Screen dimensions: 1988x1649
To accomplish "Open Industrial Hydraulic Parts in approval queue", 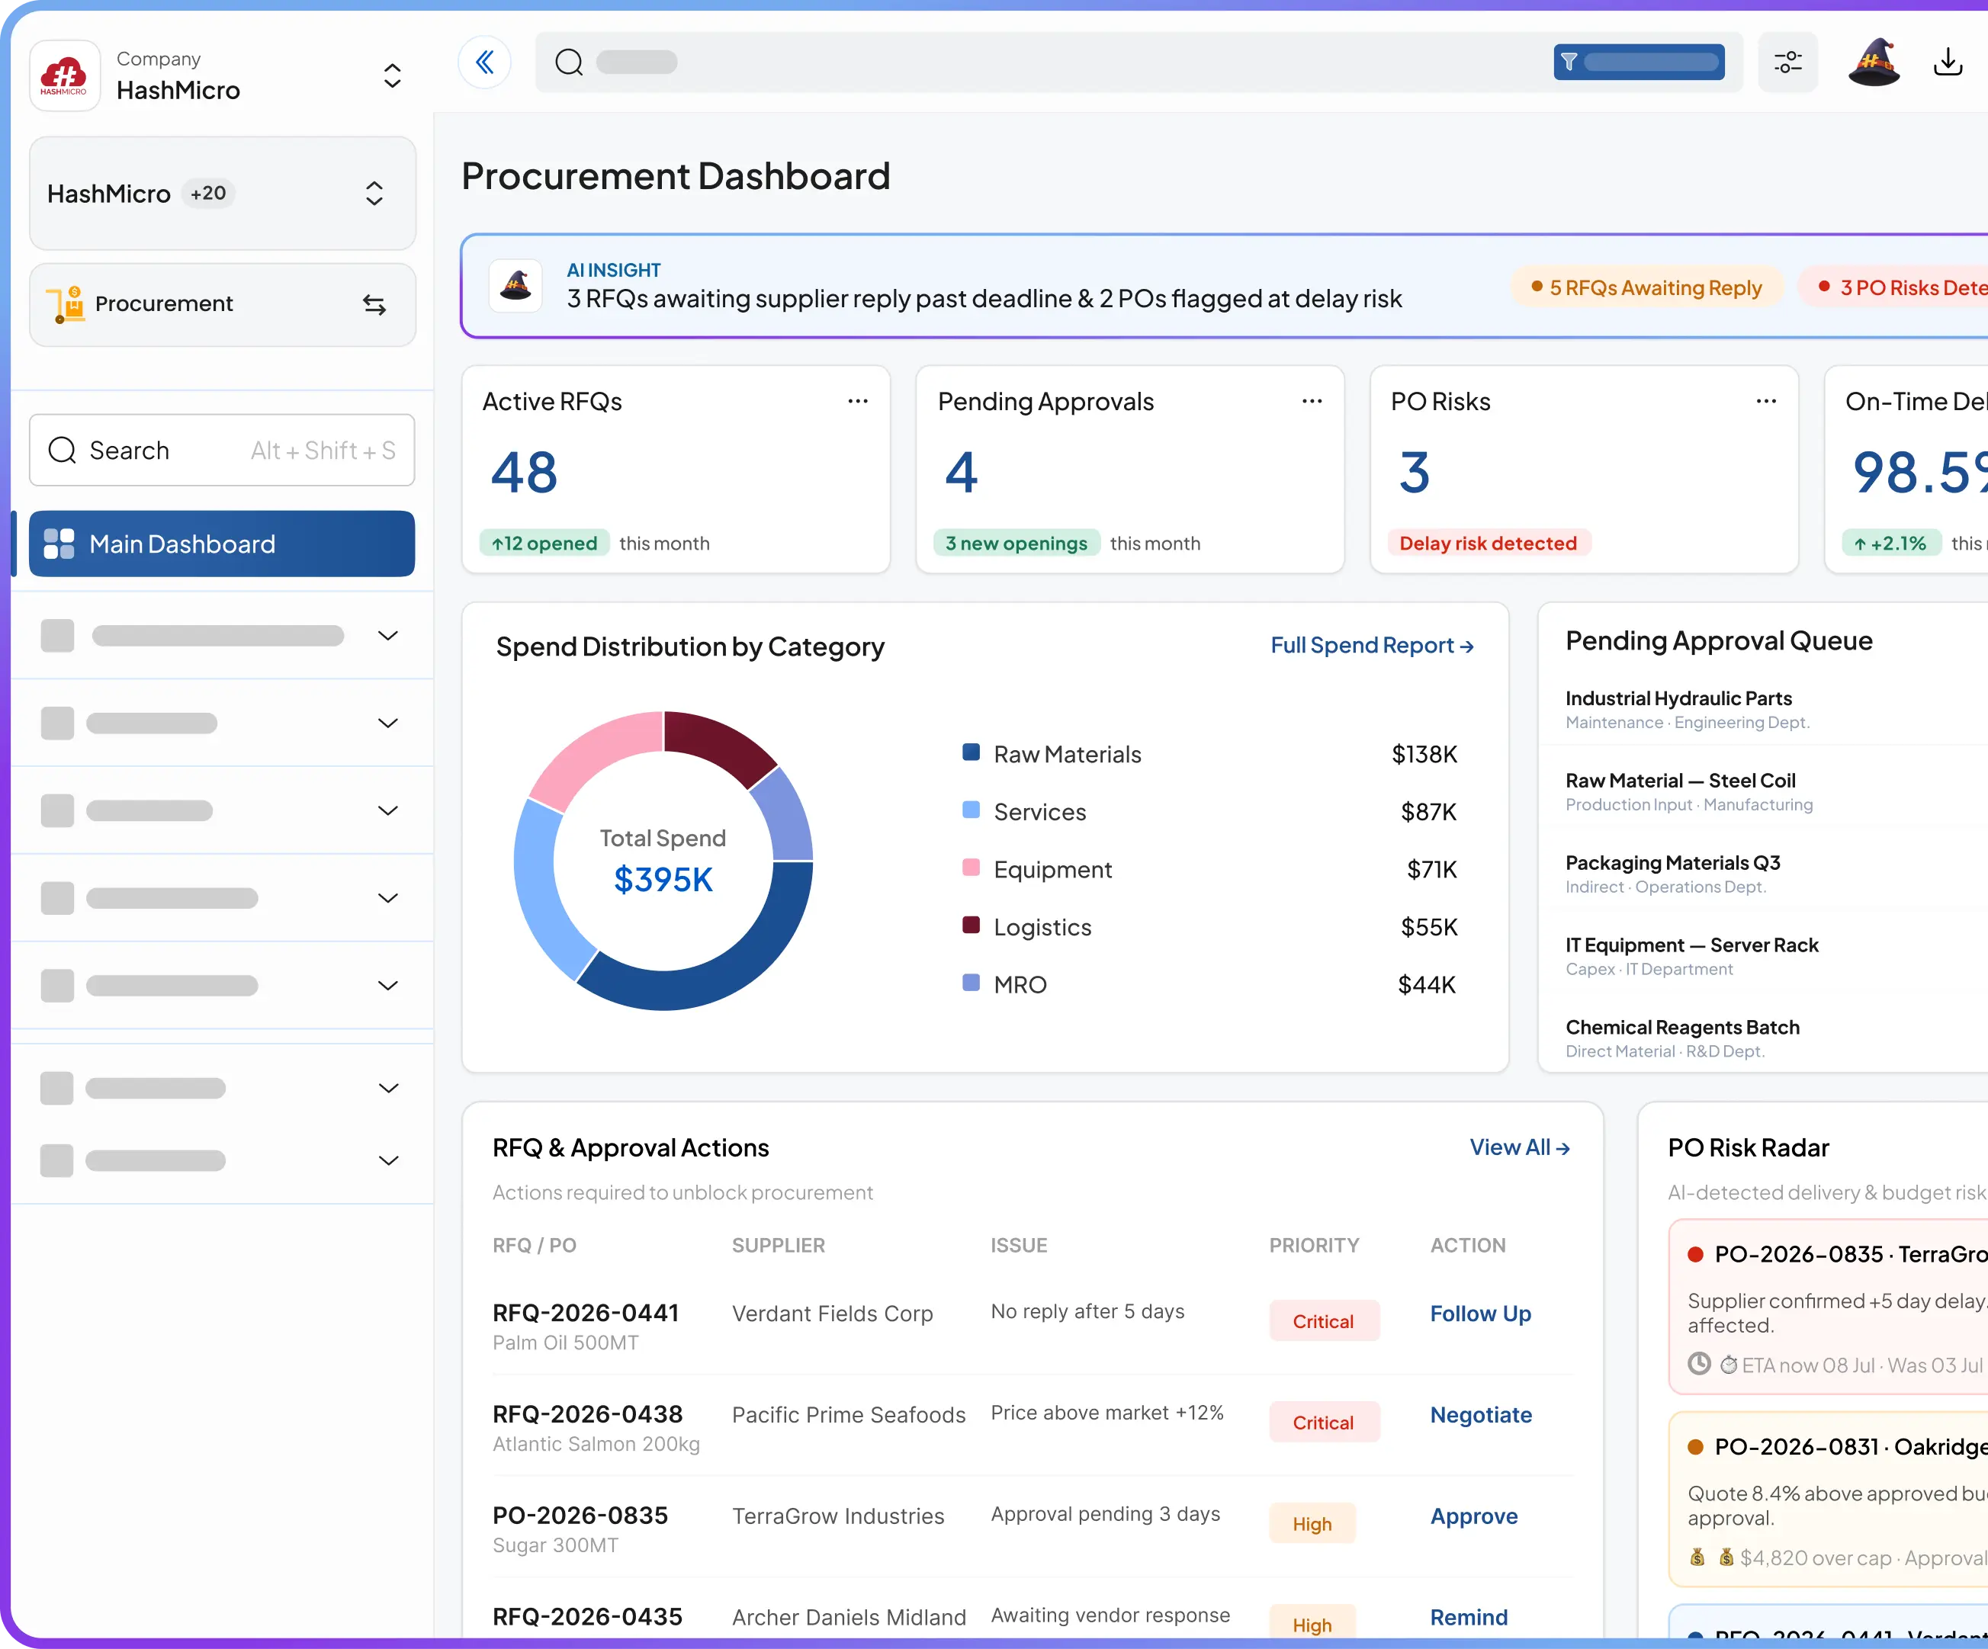I will 1678,698.
